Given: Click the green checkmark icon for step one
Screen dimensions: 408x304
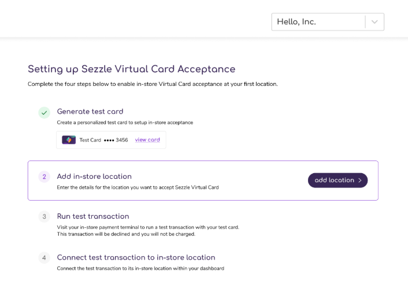Looking at the screenshot, I should pyautogui.click(x=44, y=112).
